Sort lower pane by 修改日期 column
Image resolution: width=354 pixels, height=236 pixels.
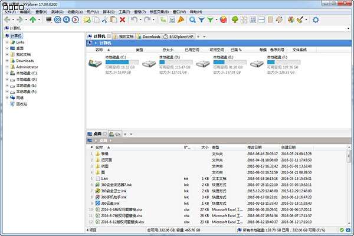pos(254,147)
